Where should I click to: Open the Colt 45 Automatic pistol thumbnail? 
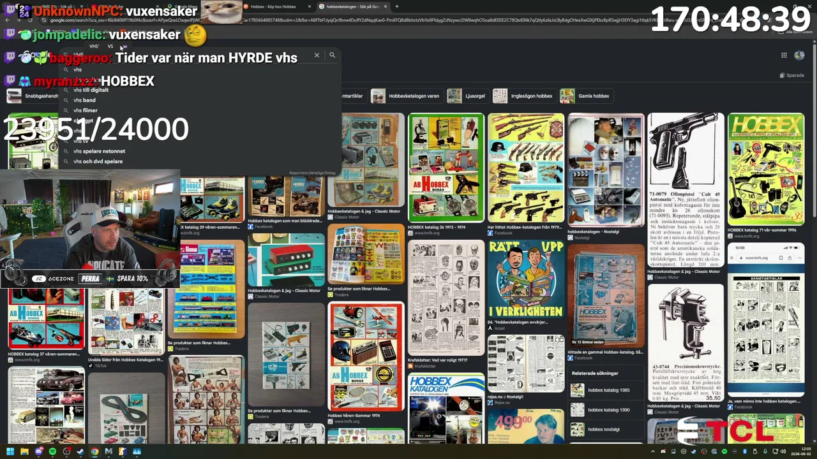point(686,190)
